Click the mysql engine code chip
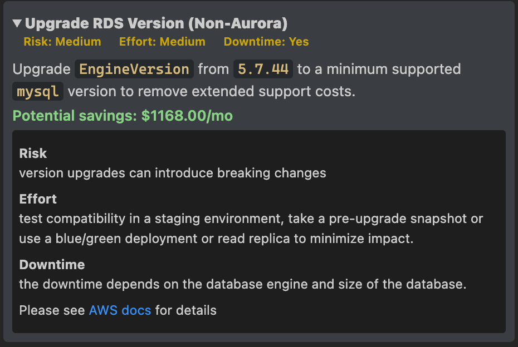This screenshot has width=518, height=347. tap(37, 91)
